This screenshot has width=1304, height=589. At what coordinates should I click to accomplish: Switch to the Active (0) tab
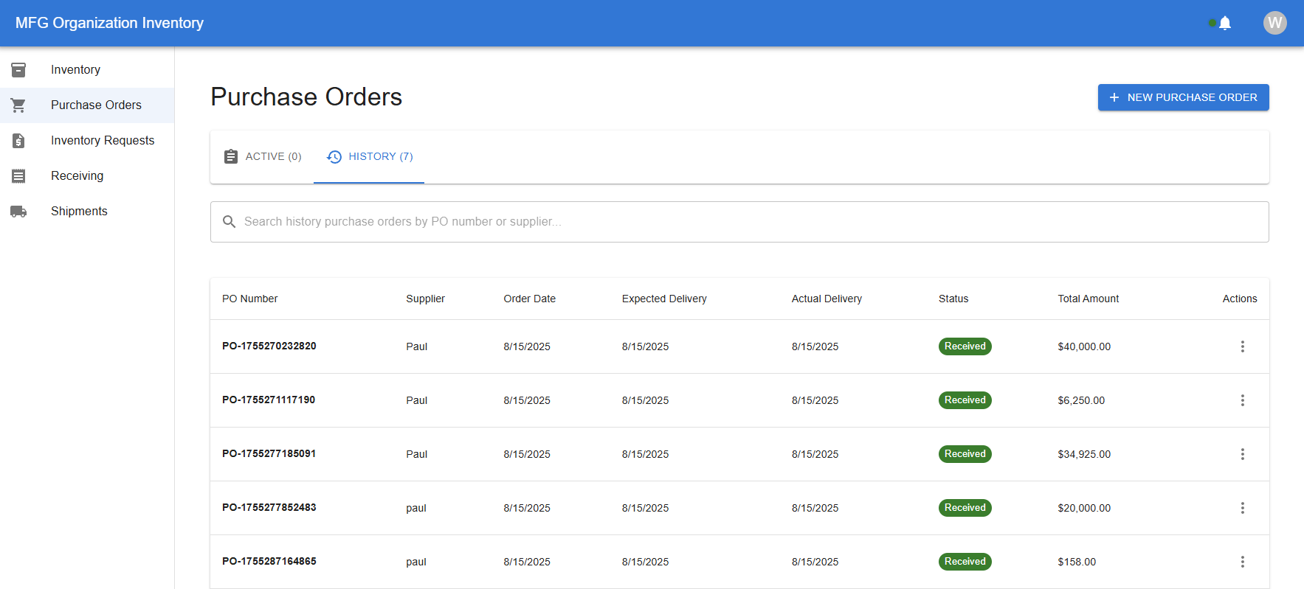pos(263,157)
